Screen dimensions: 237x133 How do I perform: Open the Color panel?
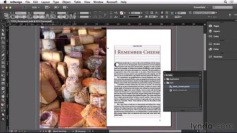[x=214, y=49]
